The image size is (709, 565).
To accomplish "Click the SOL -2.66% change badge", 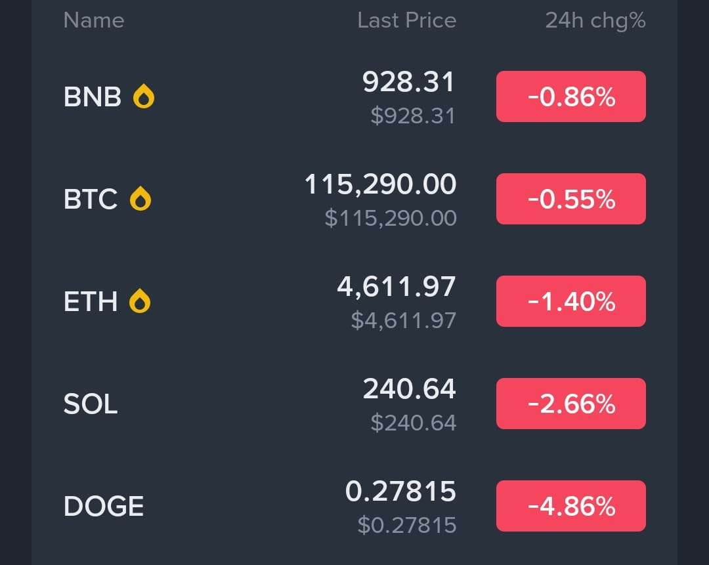I will coord(570,404).
